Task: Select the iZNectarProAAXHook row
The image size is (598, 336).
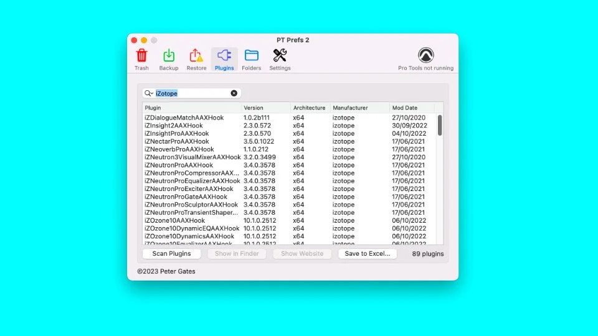Action: 289,141
